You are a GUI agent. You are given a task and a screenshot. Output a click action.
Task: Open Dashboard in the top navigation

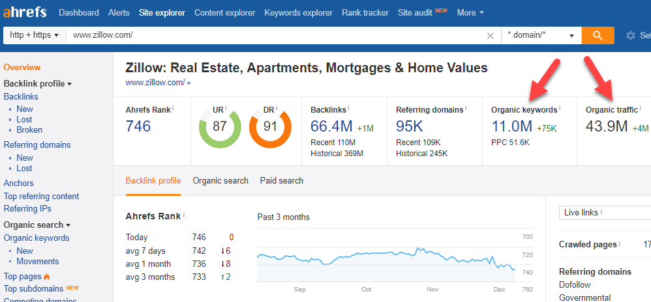coord(79,13)
